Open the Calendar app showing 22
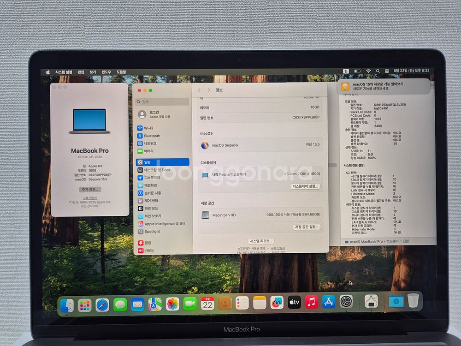Screen dimensions: 461x346 coord(207,304)
